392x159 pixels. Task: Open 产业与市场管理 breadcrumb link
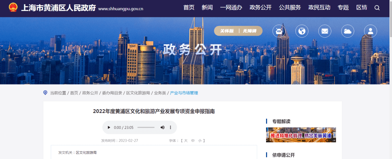[184, 93]
